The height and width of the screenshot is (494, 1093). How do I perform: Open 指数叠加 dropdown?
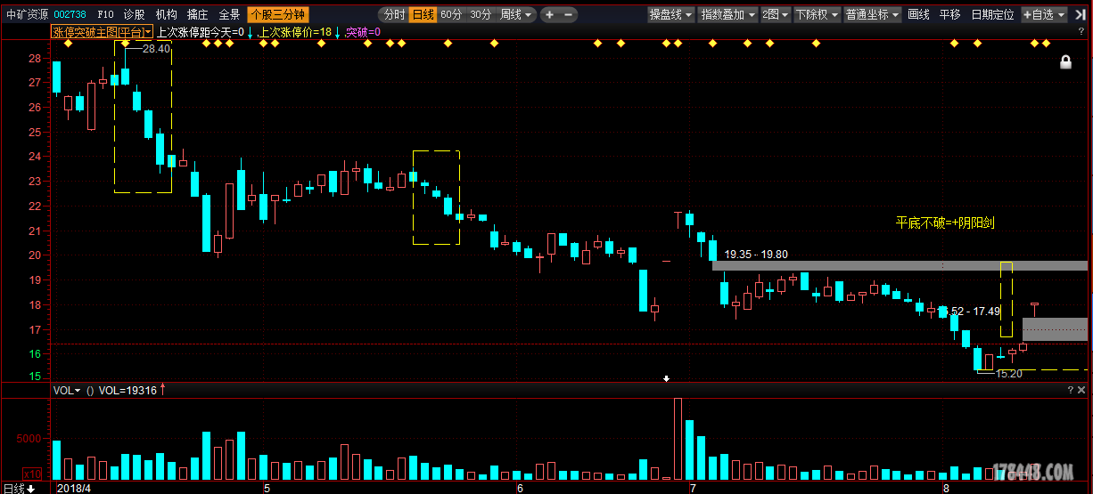(x=727, y=15)
